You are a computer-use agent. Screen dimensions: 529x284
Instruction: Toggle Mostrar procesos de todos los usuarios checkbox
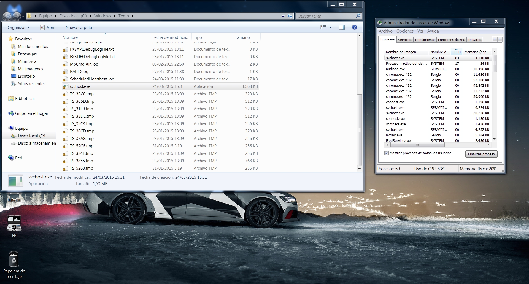(x=386, y=153)
